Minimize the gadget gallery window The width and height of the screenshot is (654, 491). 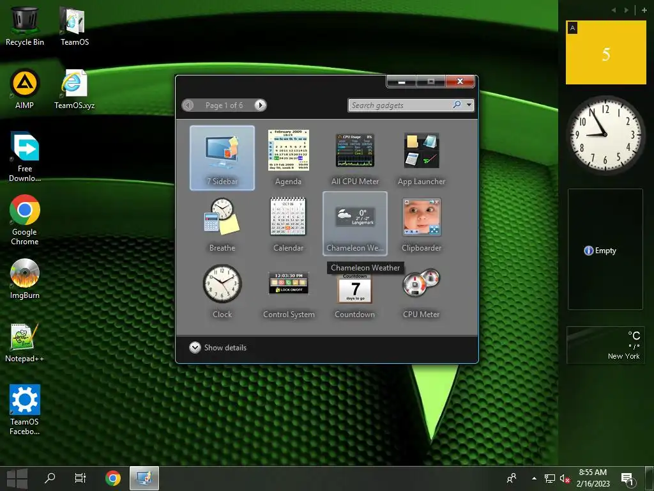click(x=401, y=81)
